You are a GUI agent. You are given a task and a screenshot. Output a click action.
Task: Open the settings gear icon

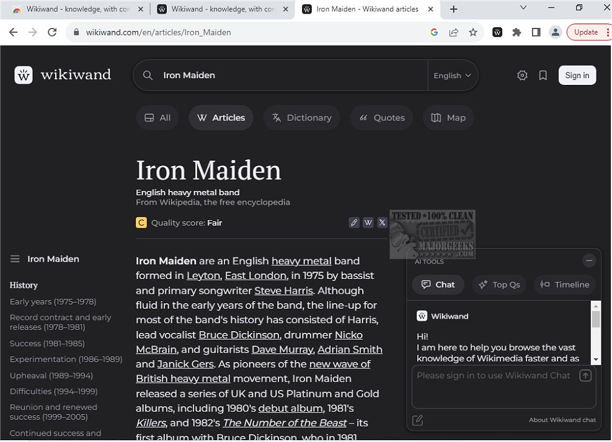click(x=522, y=75)
